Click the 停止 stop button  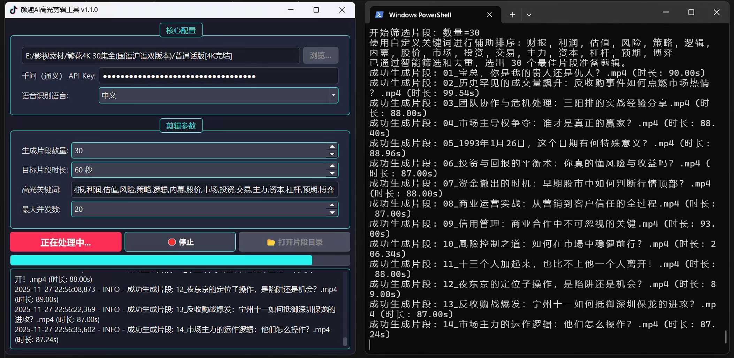(x=180, y=242)
